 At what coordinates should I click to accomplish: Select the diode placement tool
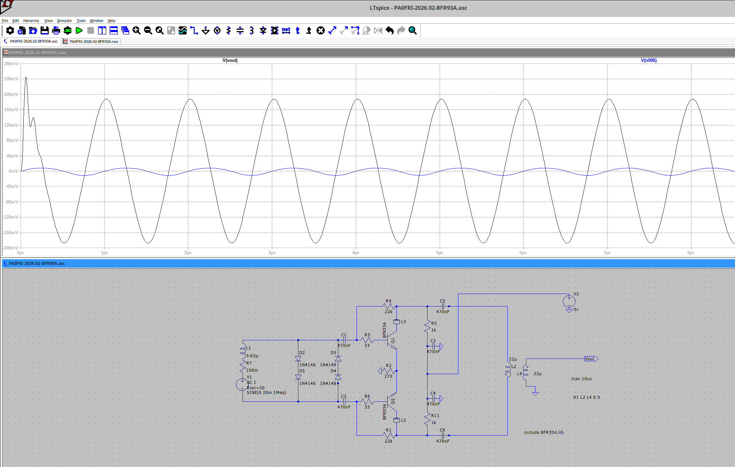(263, 30)
